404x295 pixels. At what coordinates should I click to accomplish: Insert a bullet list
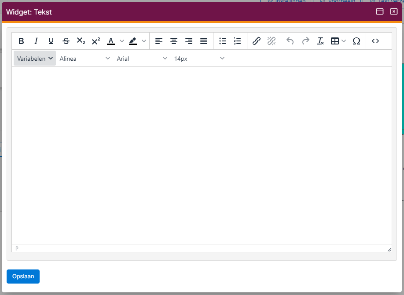tap(223, 41)
